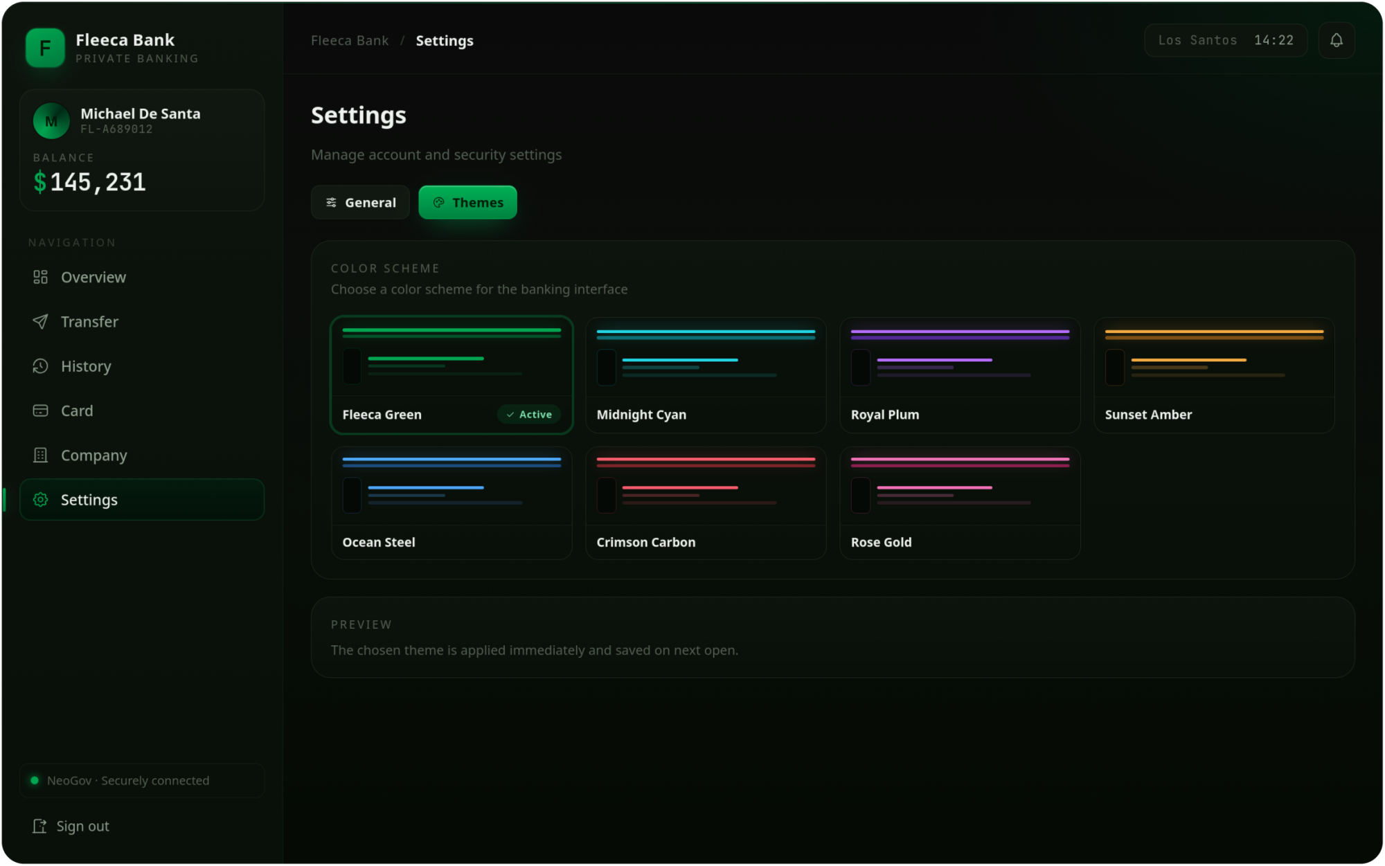
Task: Click 'Manage account and security settings' subtitle
Action: 436,154
